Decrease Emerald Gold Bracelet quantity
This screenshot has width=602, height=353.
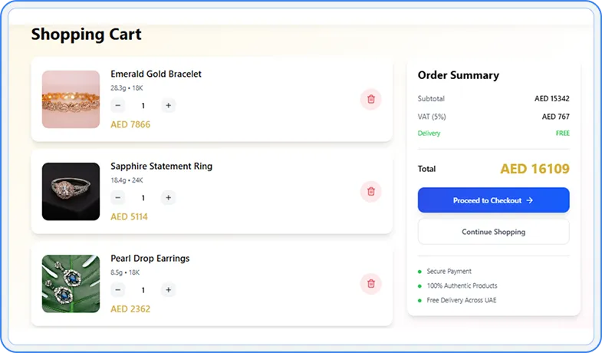(x=118, y=105)
